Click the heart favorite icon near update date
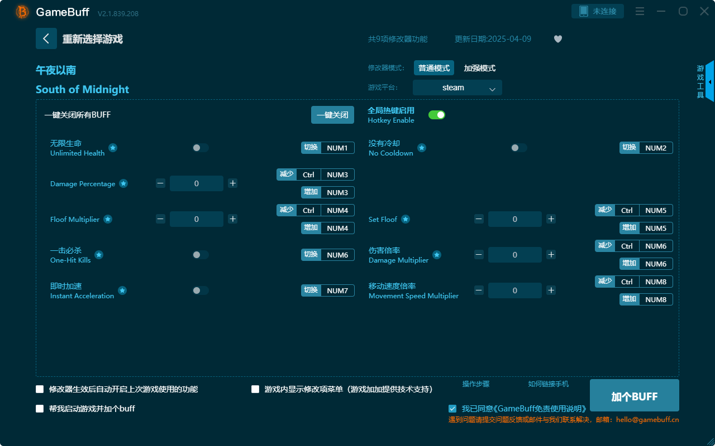The image size is (715, 446). point(557,39)
